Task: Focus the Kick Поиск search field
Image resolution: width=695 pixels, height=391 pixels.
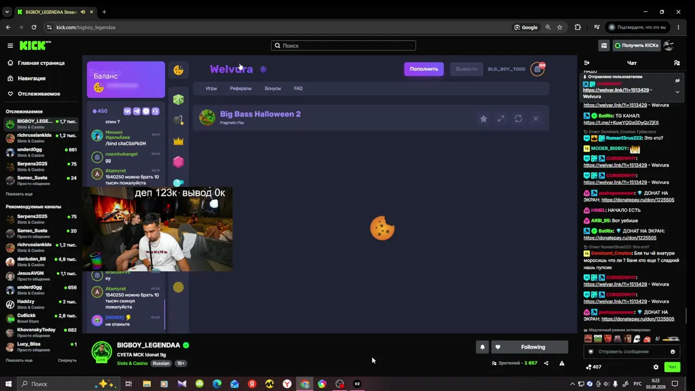Action: point(343,46)
